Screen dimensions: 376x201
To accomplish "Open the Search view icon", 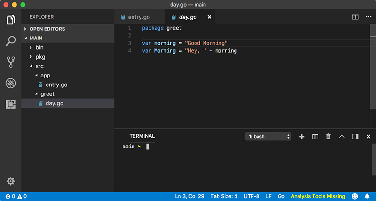I will click(10, 41).
